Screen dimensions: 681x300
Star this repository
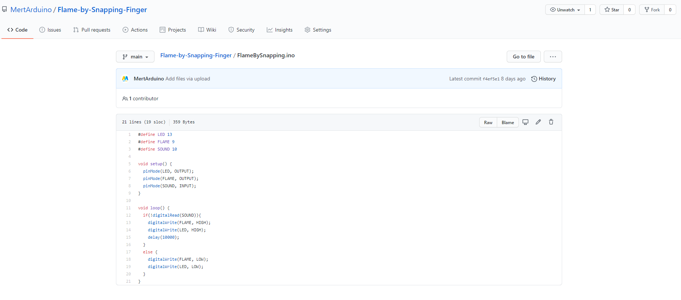pyautogui.click(x=612, y=10)
